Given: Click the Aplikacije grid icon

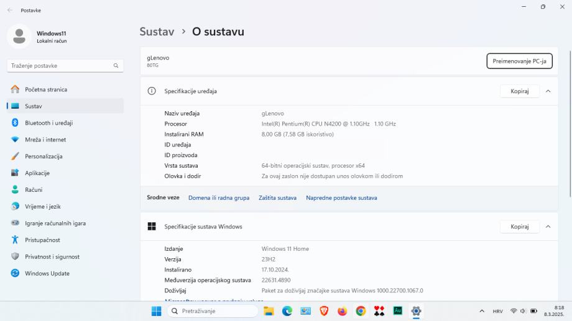Looking at the screenshot, I should 15,173.
